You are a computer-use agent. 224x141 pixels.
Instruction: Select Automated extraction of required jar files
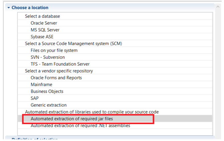[x=74, y=118]
